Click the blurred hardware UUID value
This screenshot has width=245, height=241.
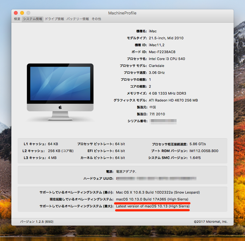click(156, 178)
